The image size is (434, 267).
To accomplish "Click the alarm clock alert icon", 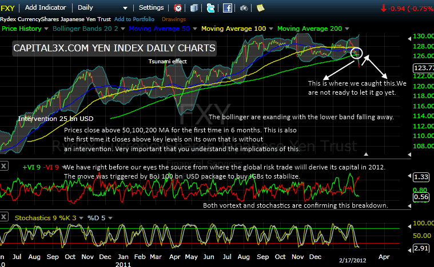I will 178,8.
